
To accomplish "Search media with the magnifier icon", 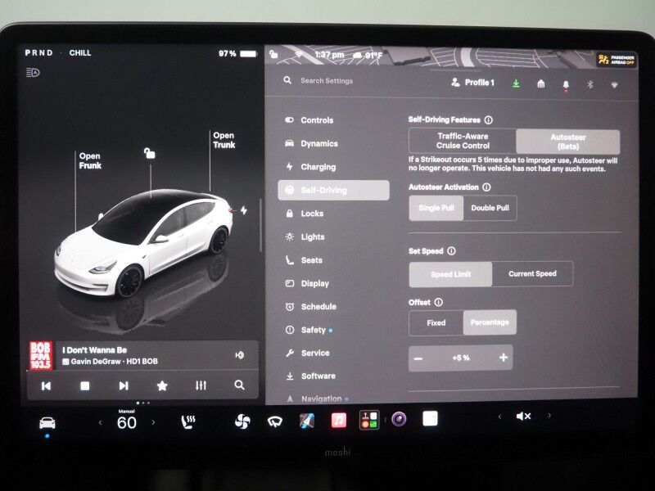I will click(239, 385).
